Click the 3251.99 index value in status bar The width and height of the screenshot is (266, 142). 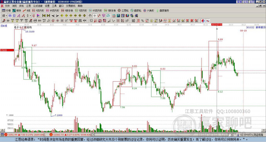tap(13, 135)
